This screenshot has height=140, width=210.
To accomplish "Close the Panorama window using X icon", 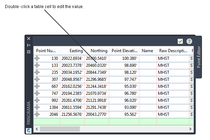I will click(29, 38).
